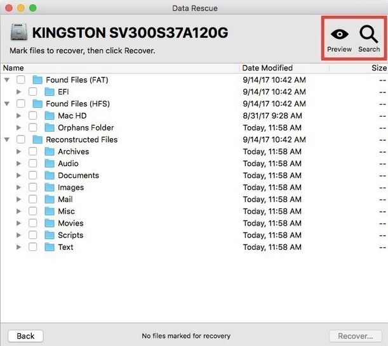This screenshot has height=346, width=388.
Task: Check the Documents checkbox
Action: tap(32, 176)
